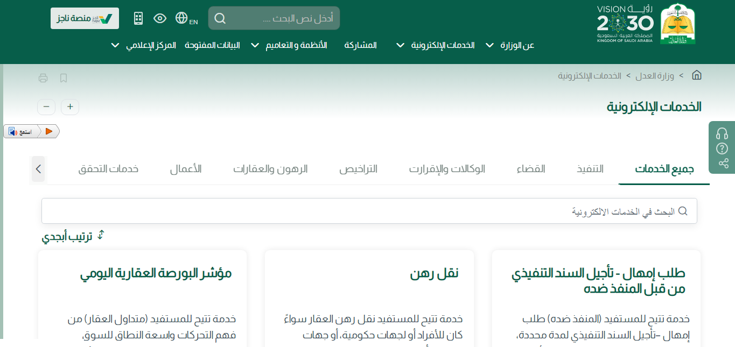Click the share icon on side panel

point(722,164)
